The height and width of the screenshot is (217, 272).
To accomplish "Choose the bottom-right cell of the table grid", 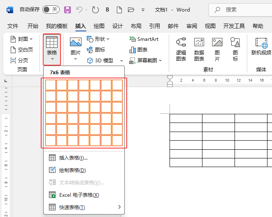I will click(x=117, y=141).
